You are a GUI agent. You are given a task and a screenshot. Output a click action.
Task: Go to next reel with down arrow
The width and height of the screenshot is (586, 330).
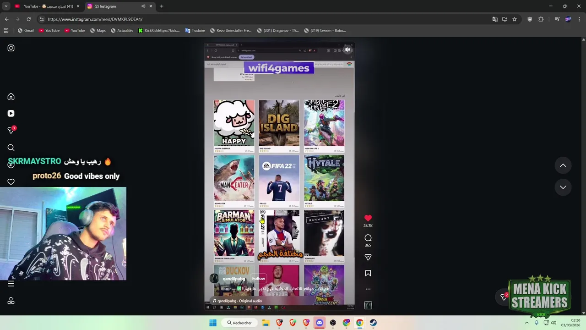coord(563,187)
